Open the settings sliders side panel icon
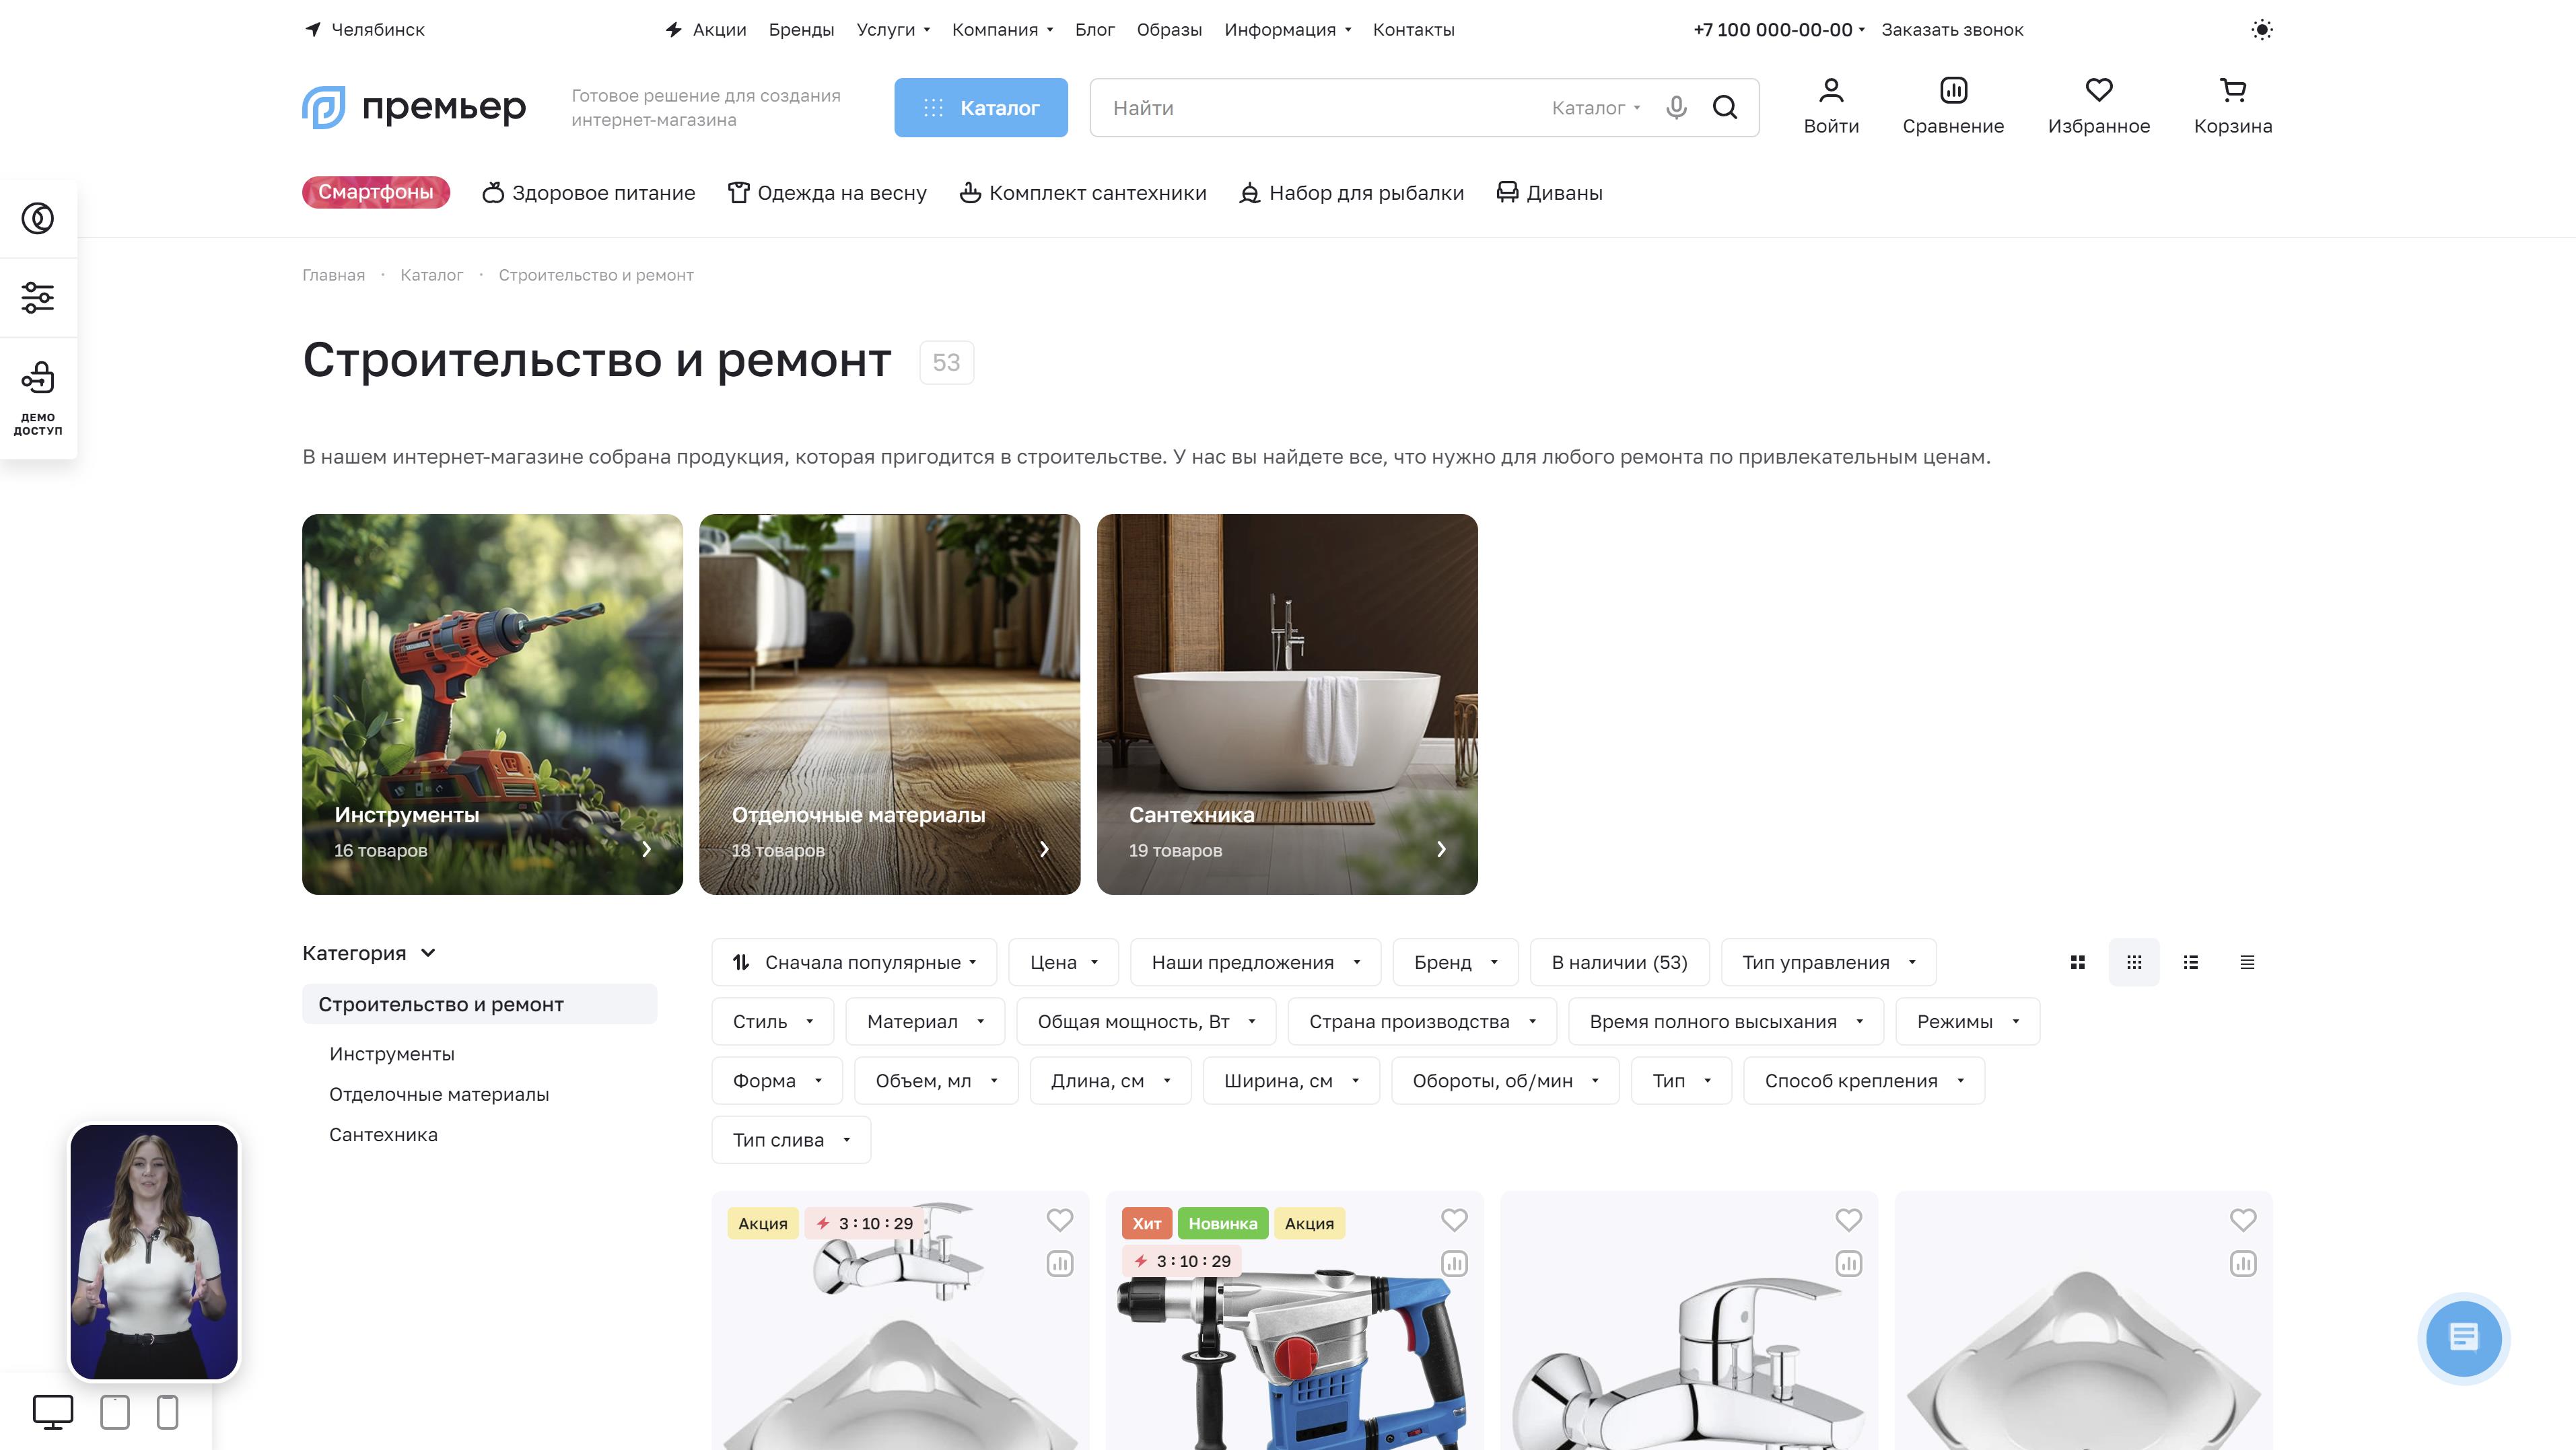The height and width of the screenshot is (1450, 2576). [x=38, y=298]
